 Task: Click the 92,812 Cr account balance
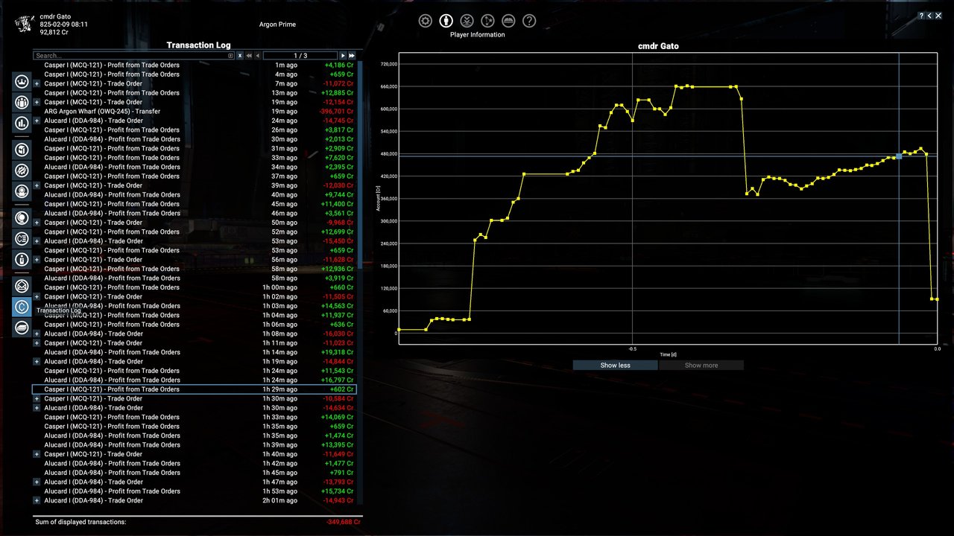point(54,32)
